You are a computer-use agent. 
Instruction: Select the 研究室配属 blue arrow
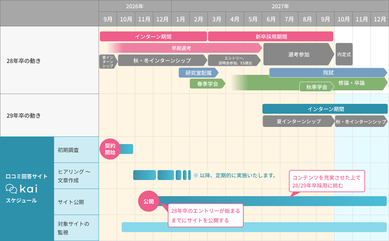pyautogui.click(x=198, y=73)
